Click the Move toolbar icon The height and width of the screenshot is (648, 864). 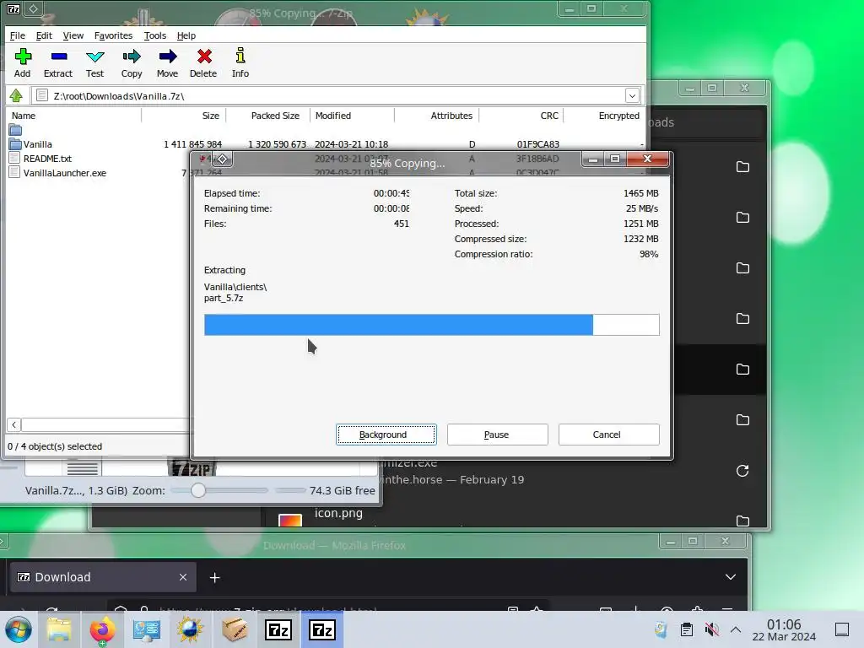pyautogui.click(x=168, y=62)
